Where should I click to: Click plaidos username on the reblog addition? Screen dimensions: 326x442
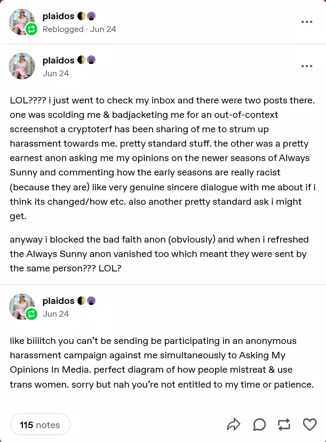pyautogui.click(x=58, y=301)
